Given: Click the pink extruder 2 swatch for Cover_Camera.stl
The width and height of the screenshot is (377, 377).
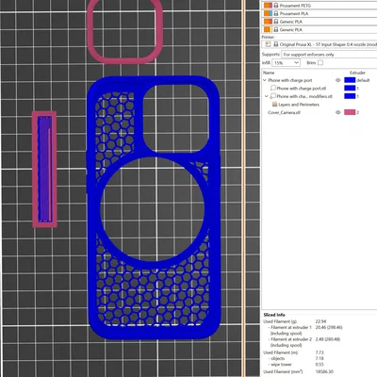Looking at the screenshot, I should point(350,112).
